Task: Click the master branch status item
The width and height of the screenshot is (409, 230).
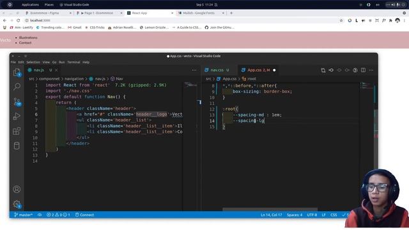Action: tap(23, 215)
